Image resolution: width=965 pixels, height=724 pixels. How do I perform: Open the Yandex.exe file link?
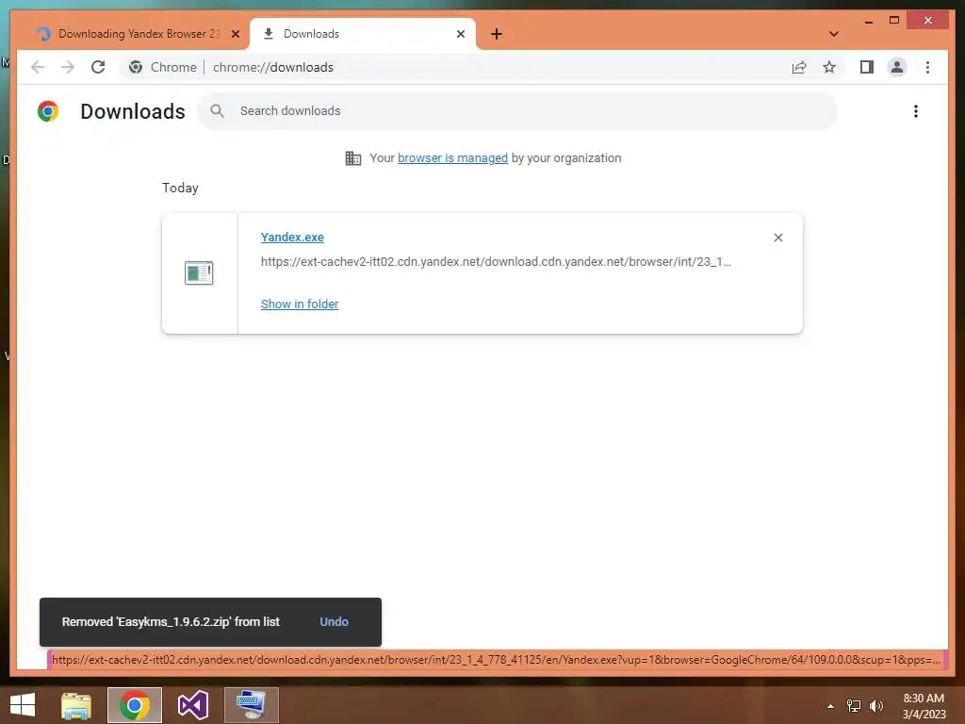pyautogui.click(x=292, y=237)
